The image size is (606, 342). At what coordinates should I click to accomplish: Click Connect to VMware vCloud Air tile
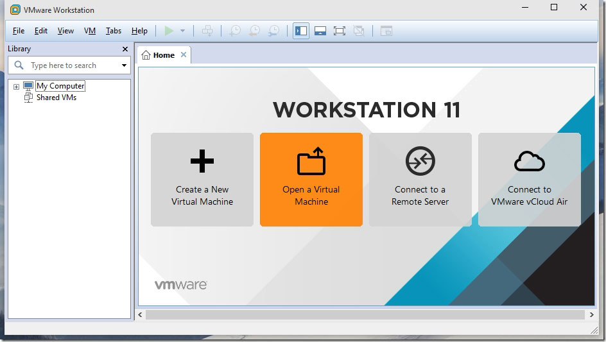[530, 180]
